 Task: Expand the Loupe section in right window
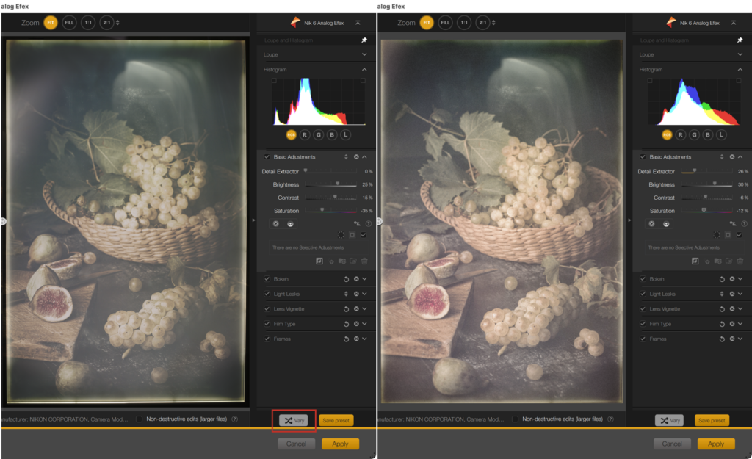coord(740,54)
